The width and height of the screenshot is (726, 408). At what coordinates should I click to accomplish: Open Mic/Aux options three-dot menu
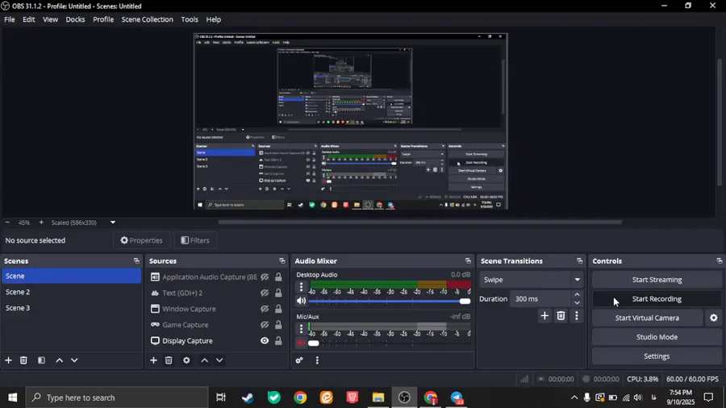coord(301,328)
